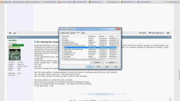Switch to the Tools tab

click(83, 33)
